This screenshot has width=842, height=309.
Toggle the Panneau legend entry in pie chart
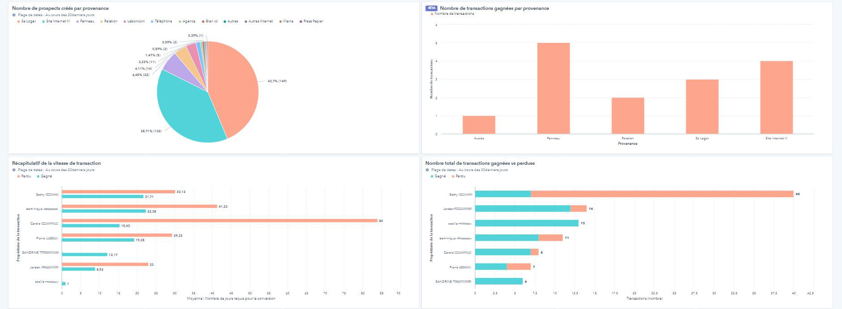[x=85, y=21]
